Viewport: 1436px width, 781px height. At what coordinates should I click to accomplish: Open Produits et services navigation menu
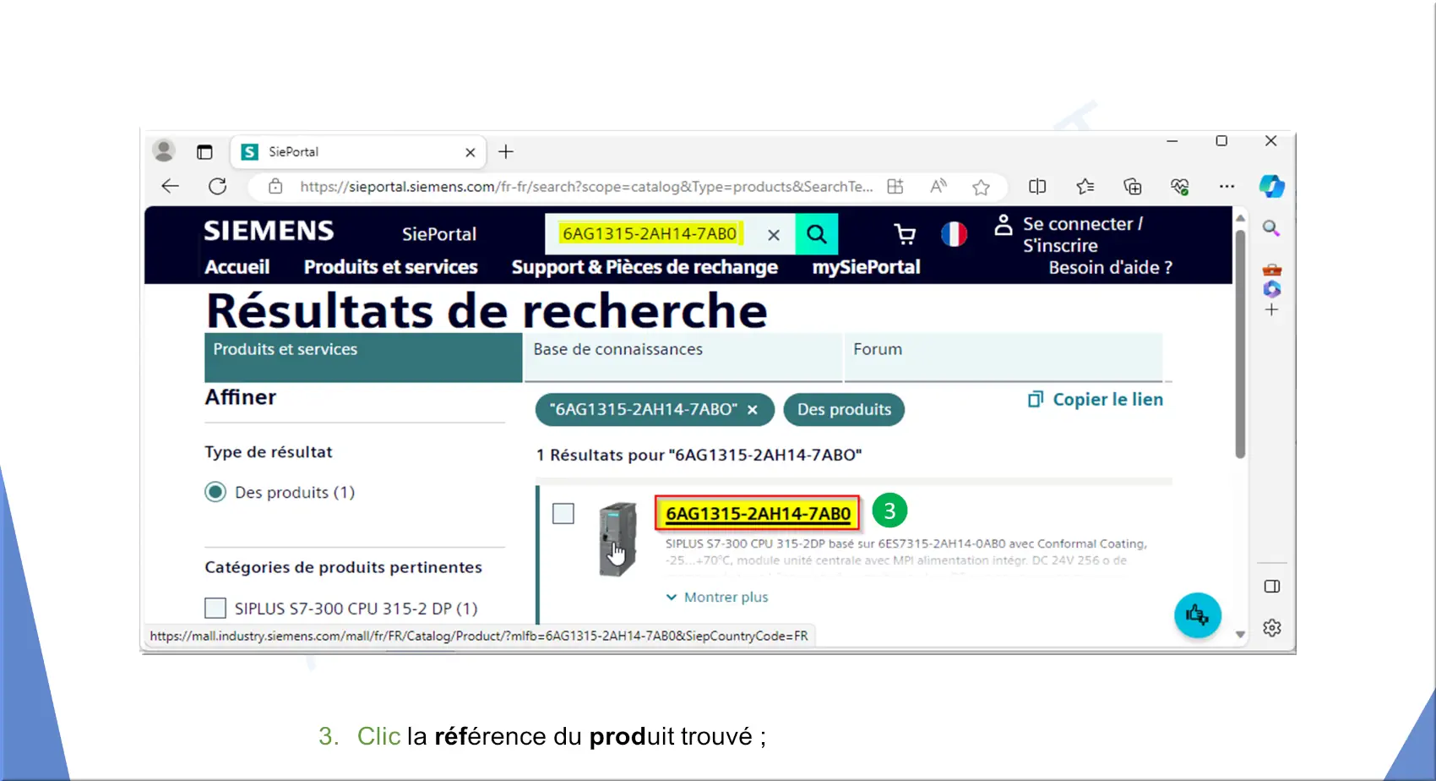point(390,267)
